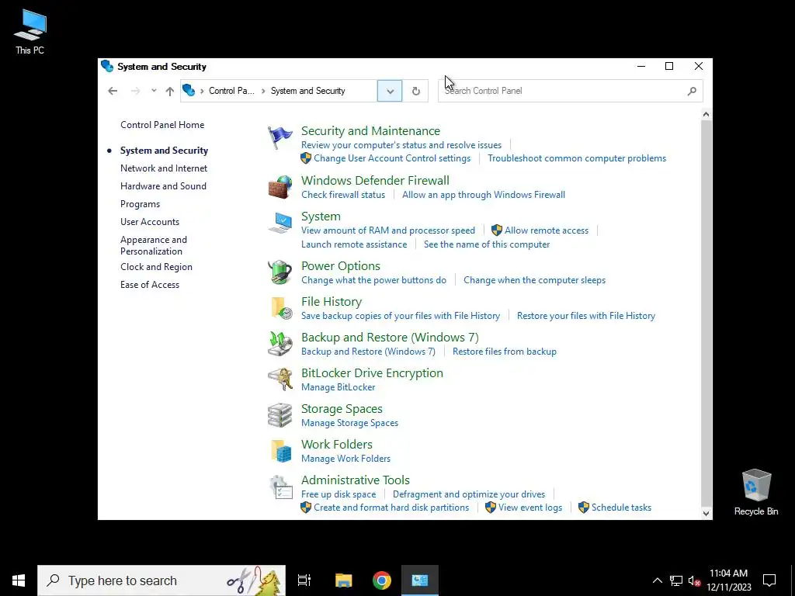795x596 pixels.
Task: Launch File Explorer from the taskbar
Action: pyautogui.click(x=343, y=580)
